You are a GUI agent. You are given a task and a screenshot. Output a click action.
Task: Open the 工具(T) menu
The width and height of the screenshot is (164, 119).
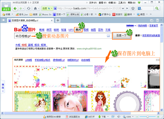122,3
